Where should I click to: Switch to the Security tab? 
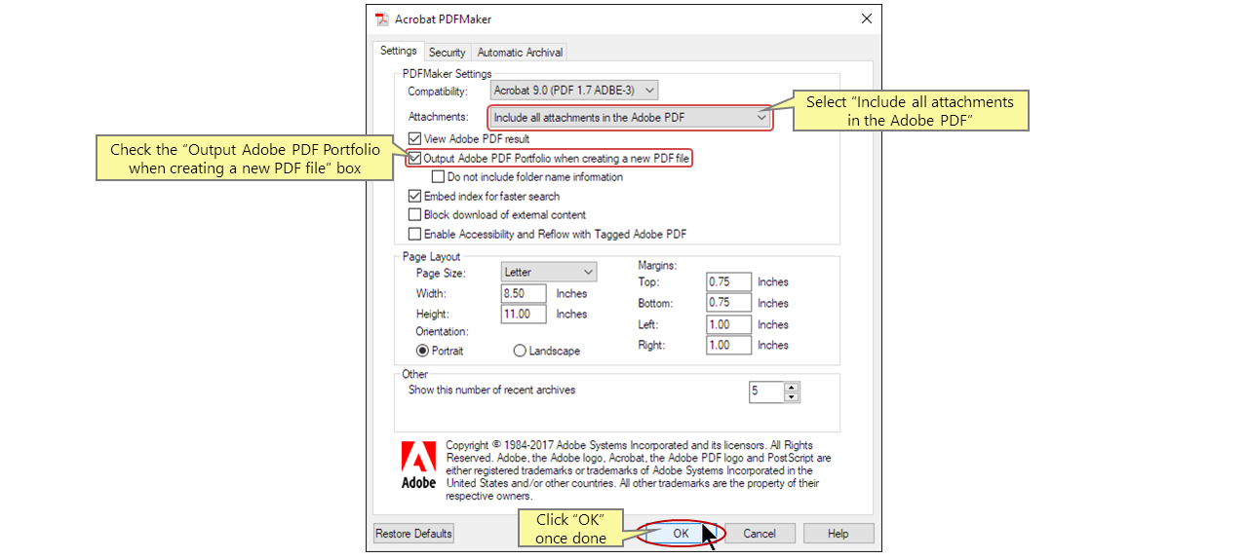pos(447,53)
